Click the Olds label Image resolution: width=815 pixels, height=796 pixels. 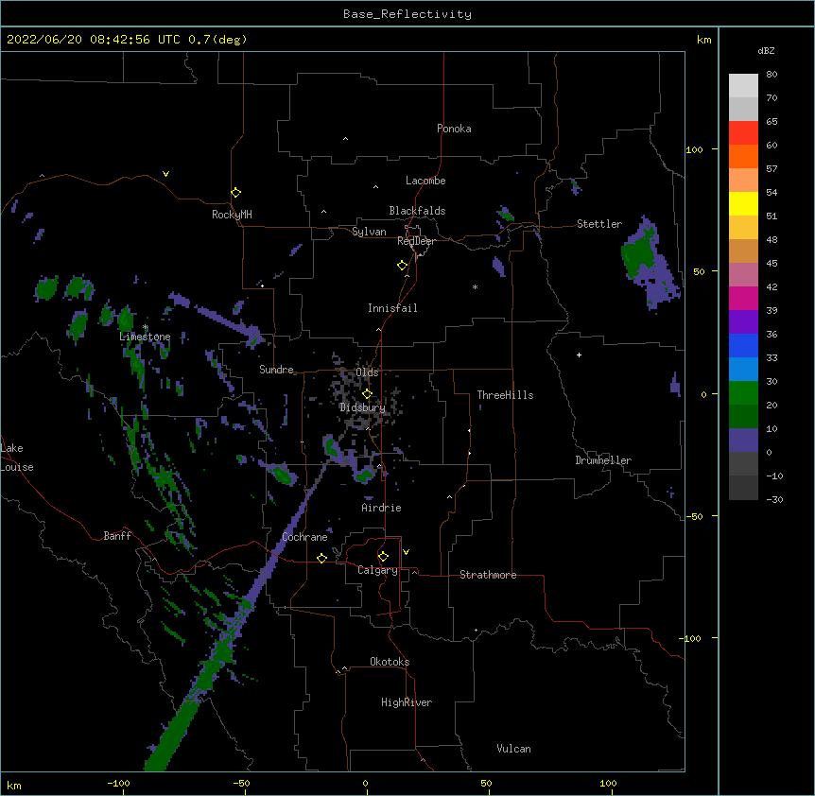tap(367, 372)
